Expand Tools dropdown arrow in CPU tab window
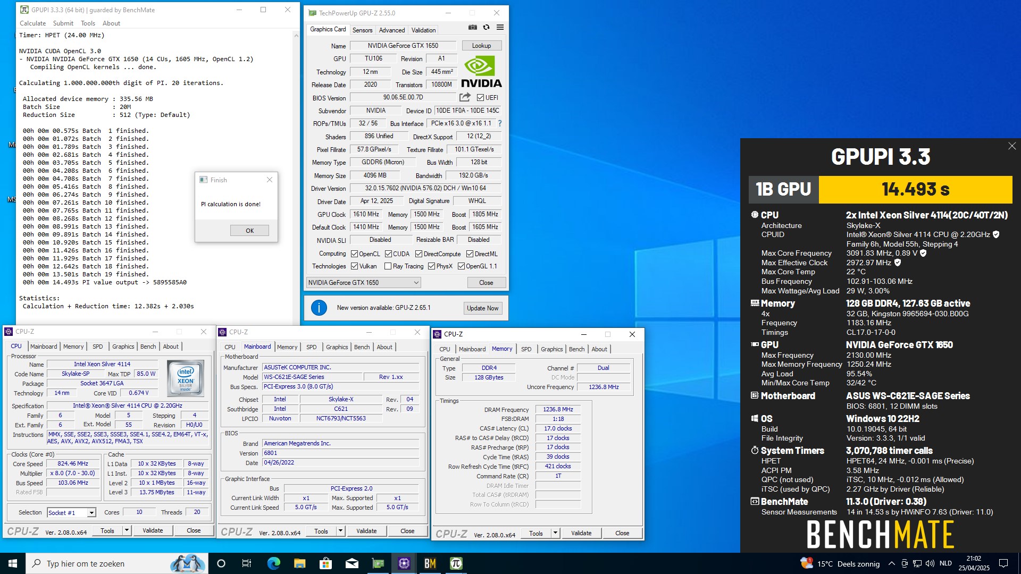Viewport: 1021px width, 574px height. (x=127, y=530)
